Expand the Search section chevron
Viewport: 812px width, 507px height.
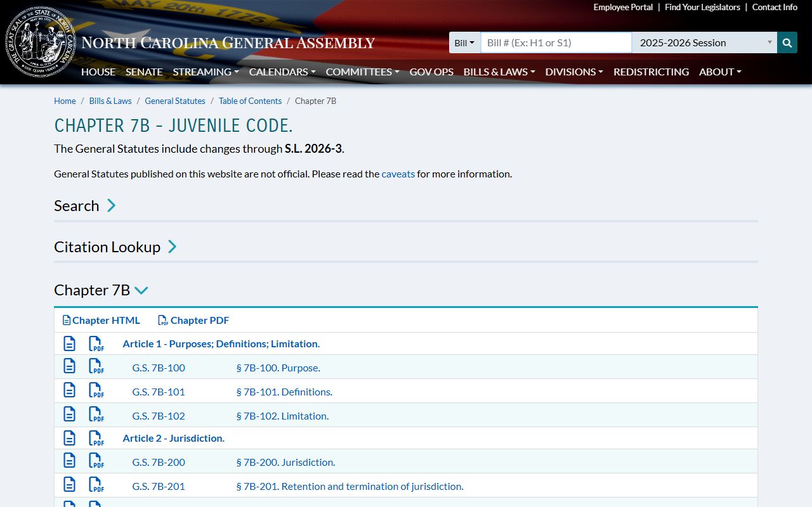(x=111, y=205)
